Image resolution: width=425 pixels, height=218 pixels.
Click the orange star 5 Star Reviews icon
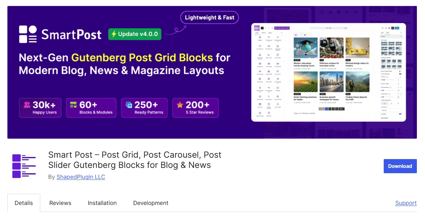coord(180,105)
